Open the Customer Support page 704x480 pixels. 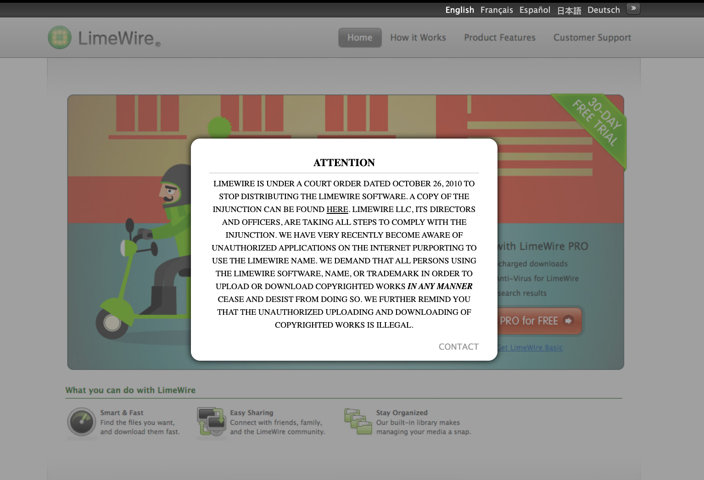(592, 38)
